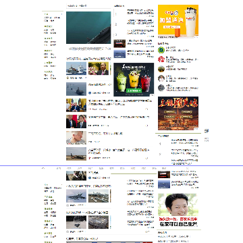Click comment icon on desert jet article
This screenshot has height=243, width=243.
(x=146, y=158)
